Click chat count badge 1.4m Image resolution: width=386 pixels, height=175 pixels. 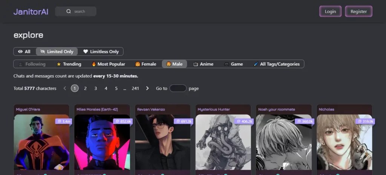point(63,121)
